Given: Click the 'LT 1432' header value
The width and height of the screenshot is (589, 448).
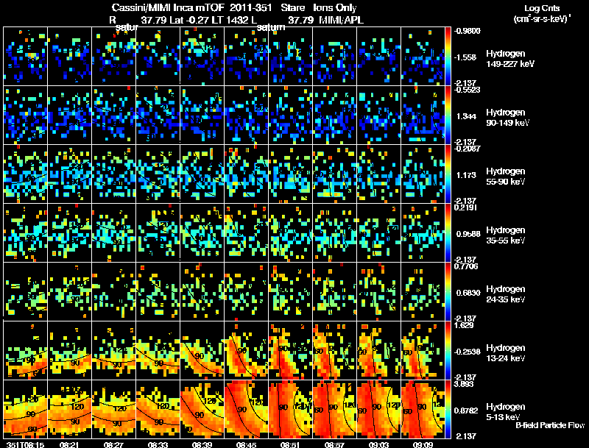Looking at the screenshot, I should 228,20.
